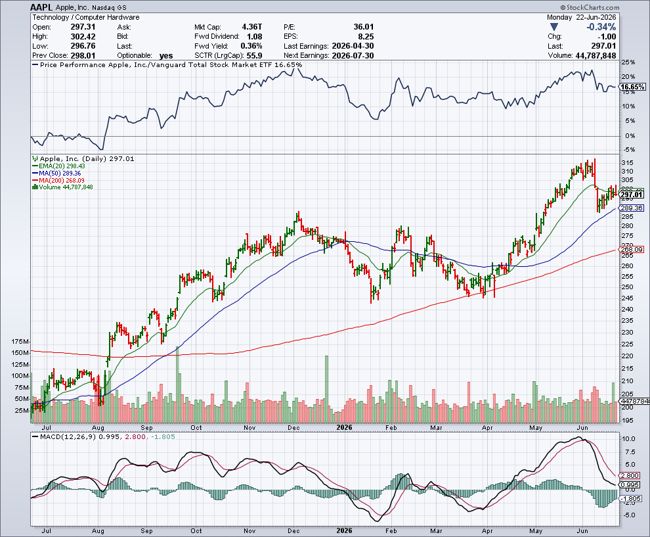This screenshot has width=650, height=537.
Task: Click the red MA(200) legend line marker
Action: click(35, 180)
